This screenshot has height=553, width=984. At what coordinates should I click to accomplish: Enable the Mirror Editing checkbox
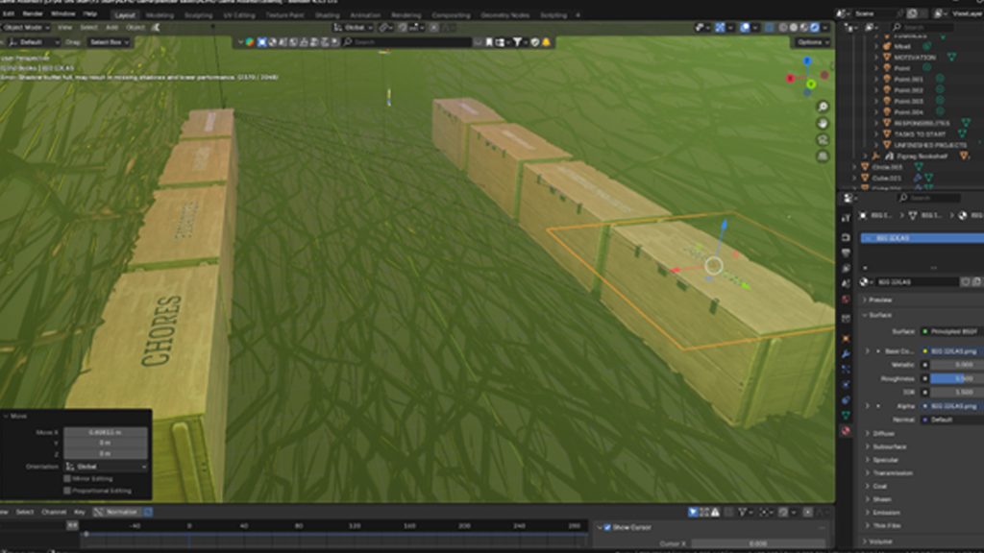point(67,478)
